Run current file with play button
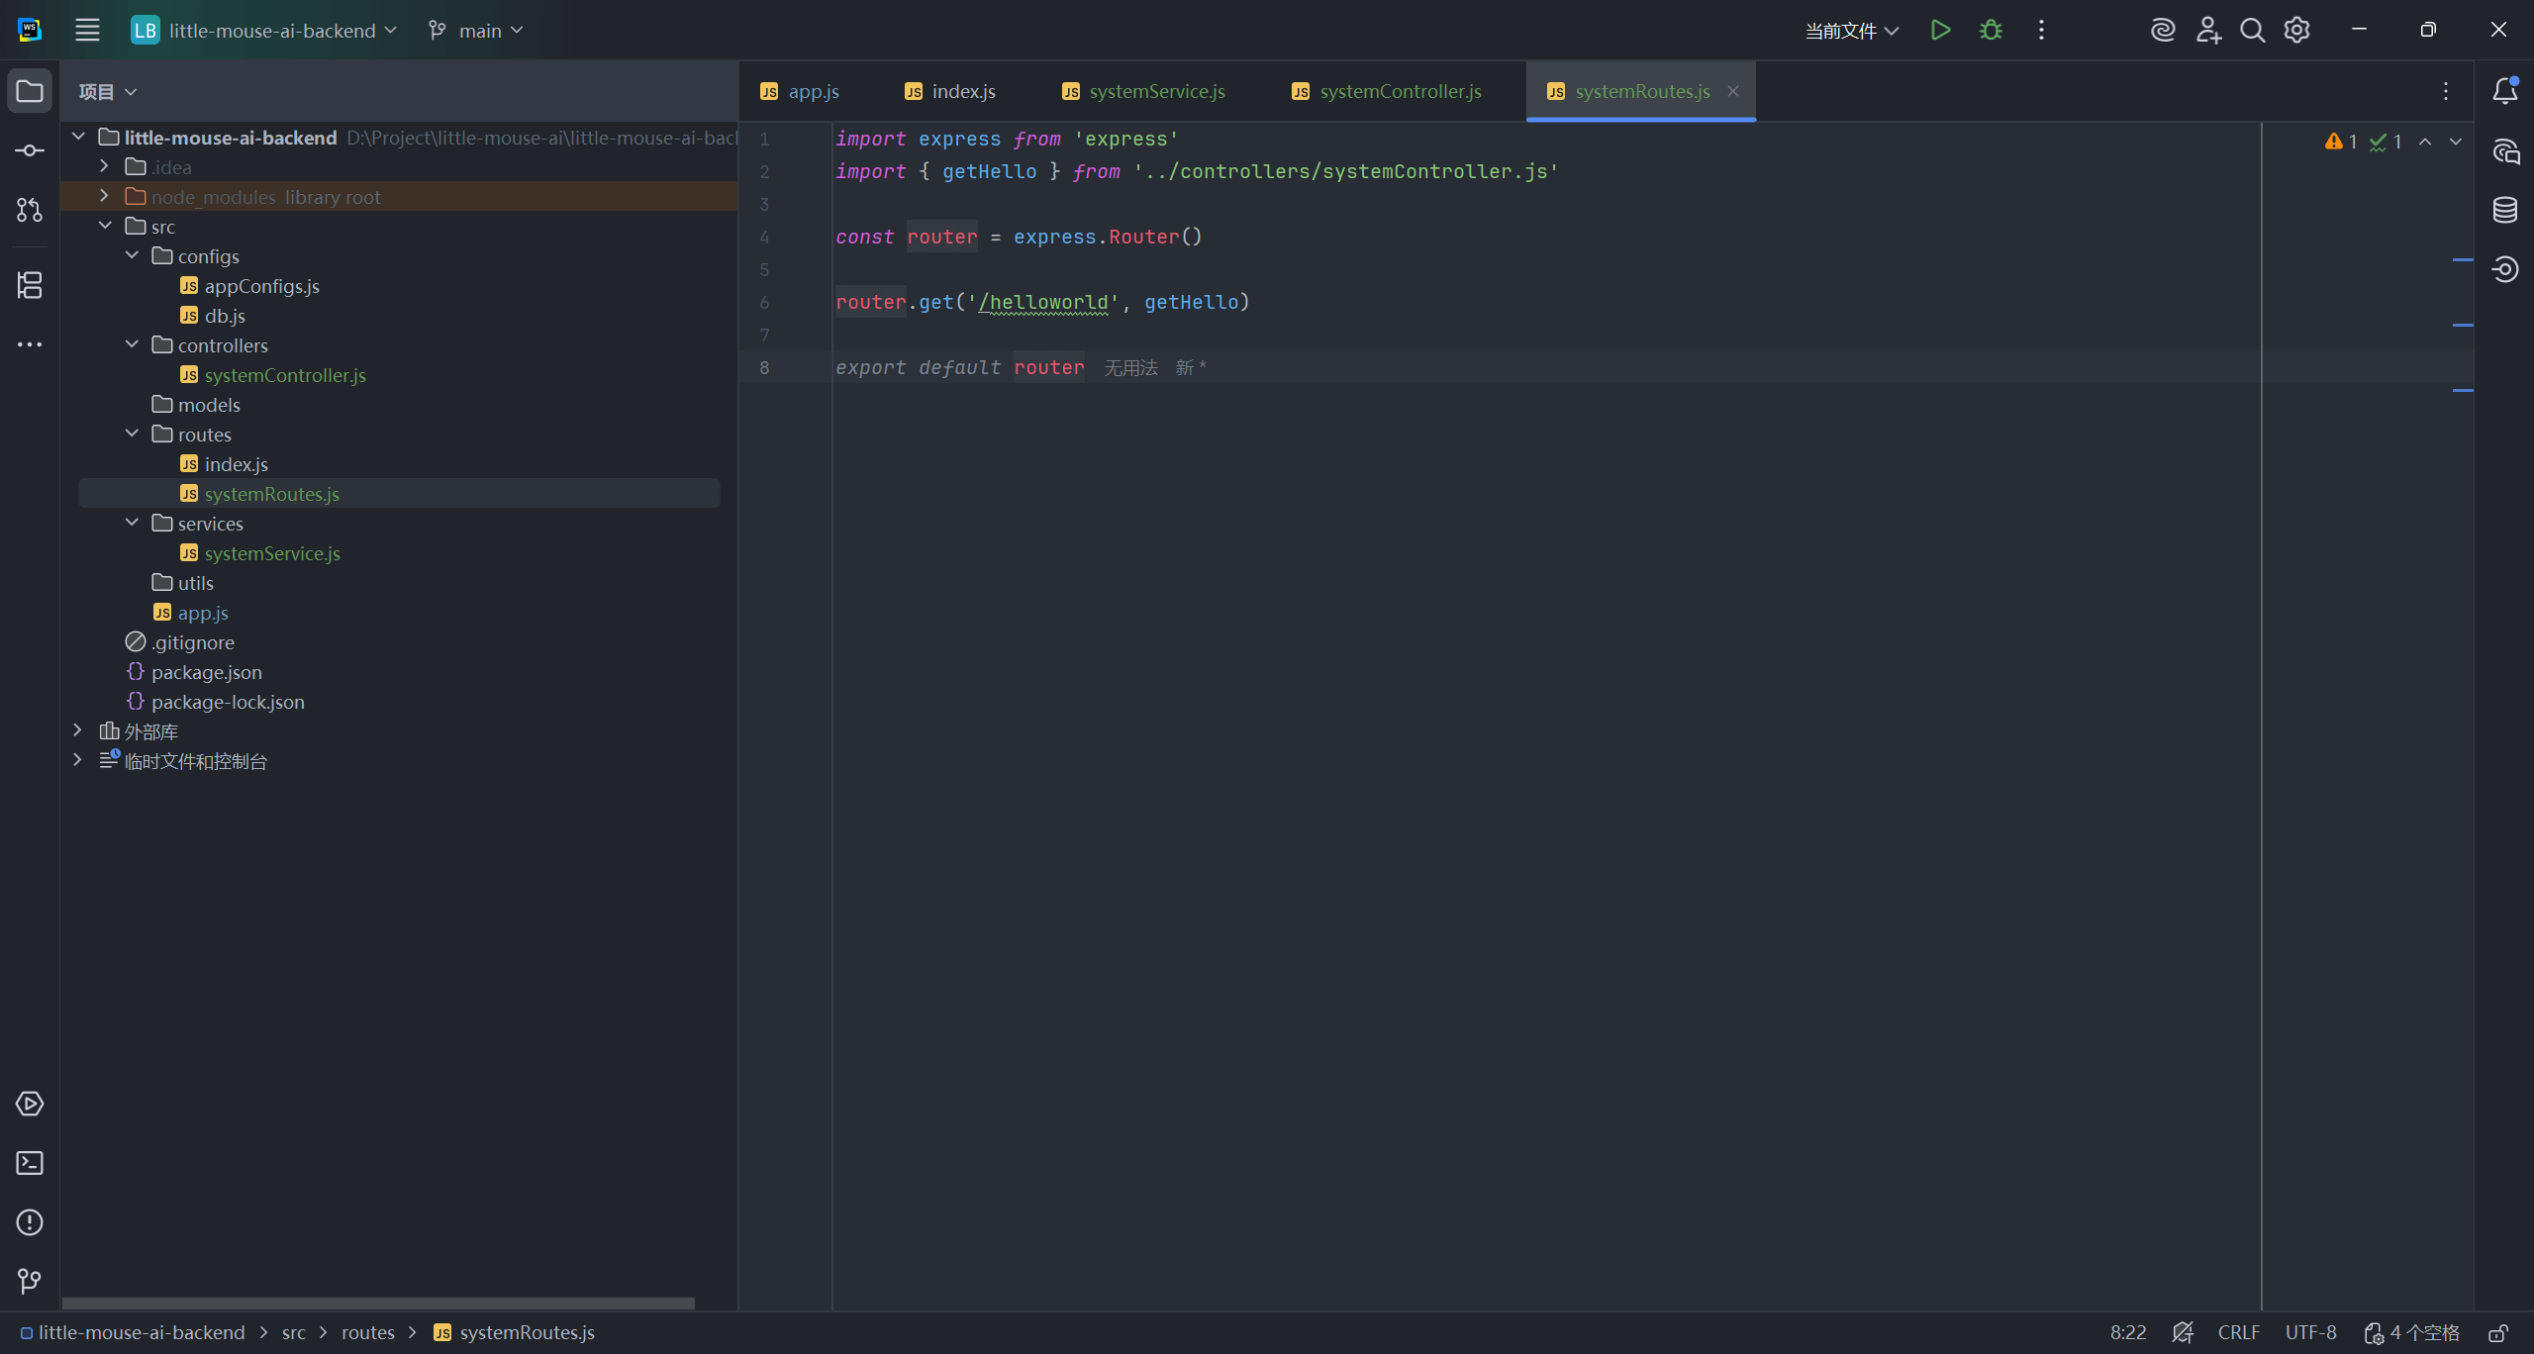 [1940, 30]
